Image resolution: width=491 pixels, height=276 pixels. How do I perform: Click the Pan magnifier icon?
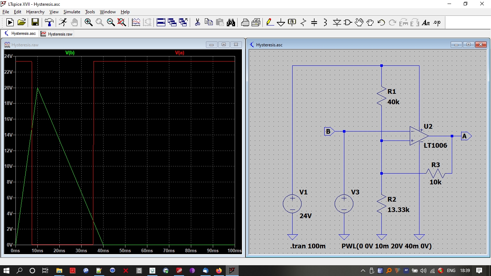coord(100,22)
